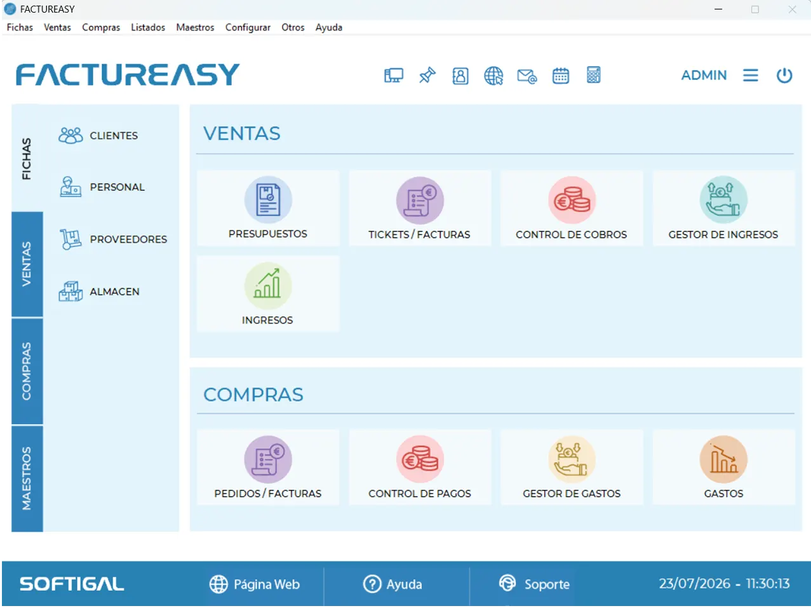Open the remote desktop monitor icon in header
The width and height of the screenshot is (811, 608).
tap(394, 76)
